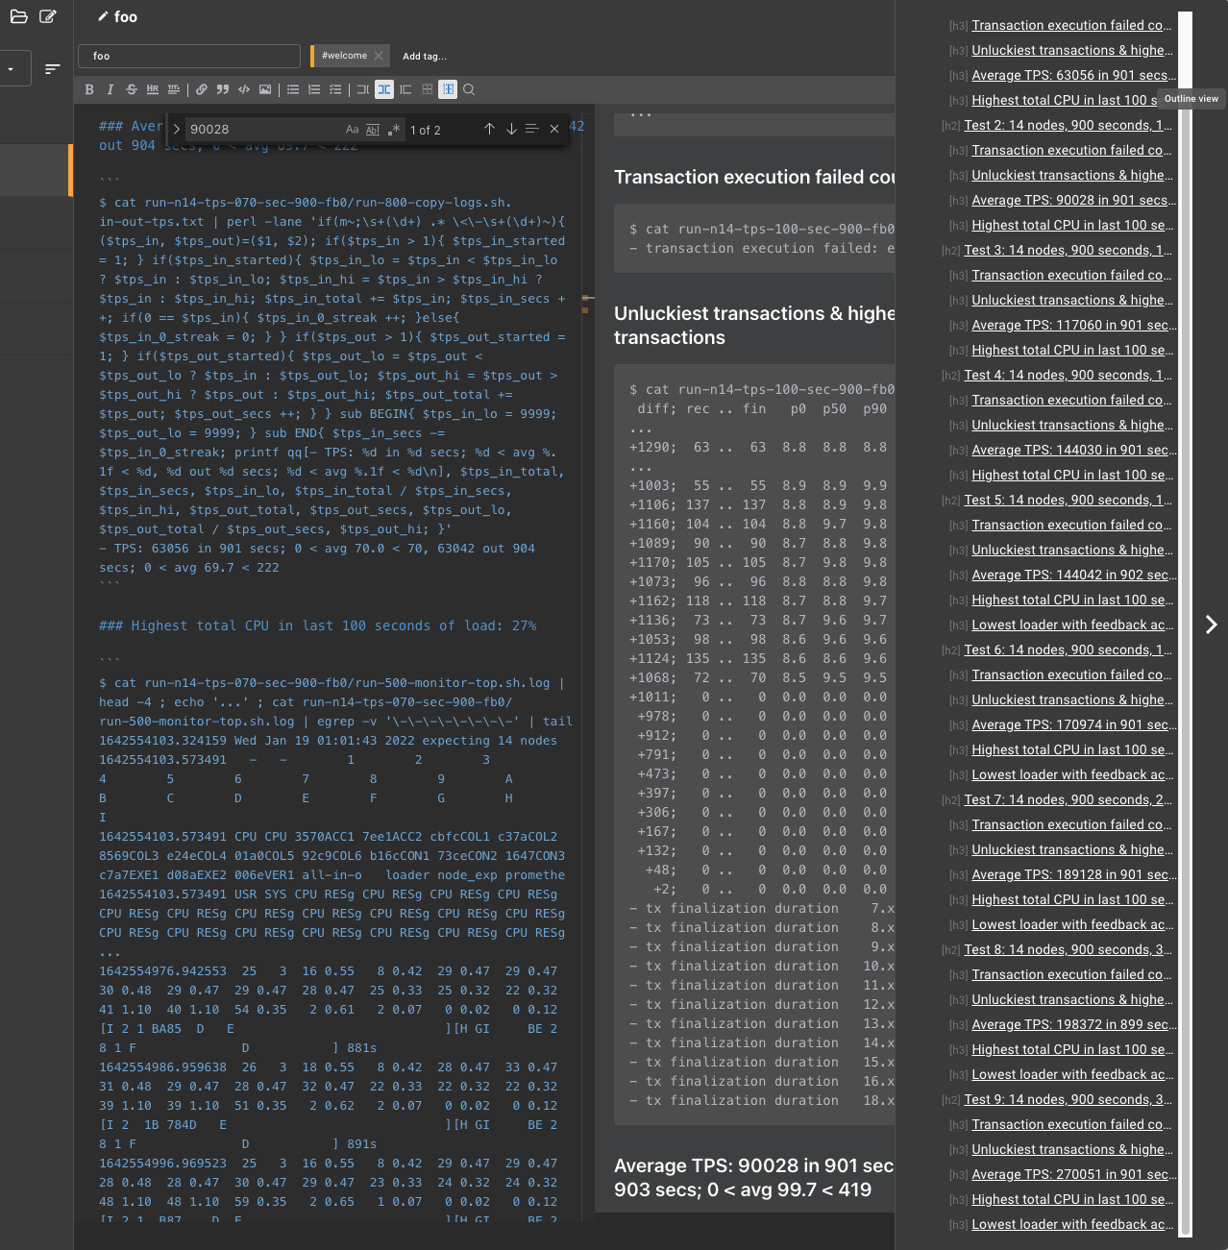
Task: Remove the #welcome tag
Action: [x=379, y=56]
